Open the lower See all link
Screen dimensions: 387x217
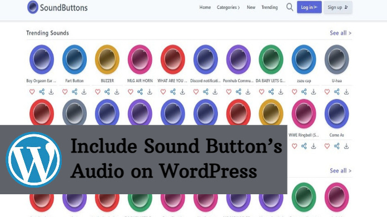click(x=341, y=171)
